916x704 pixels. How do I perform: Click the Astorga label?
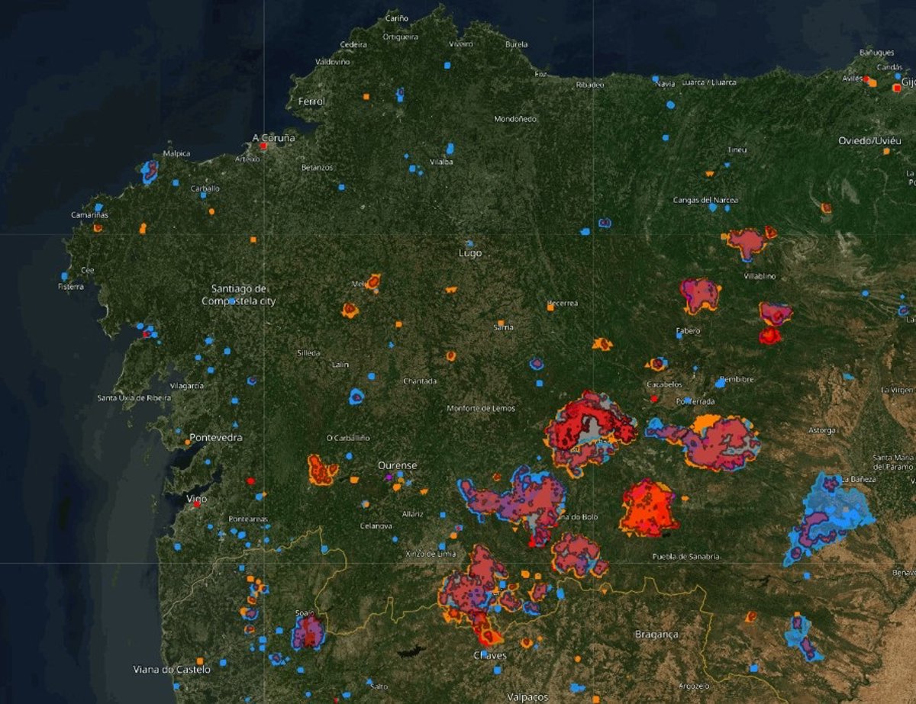coord(822,430)
